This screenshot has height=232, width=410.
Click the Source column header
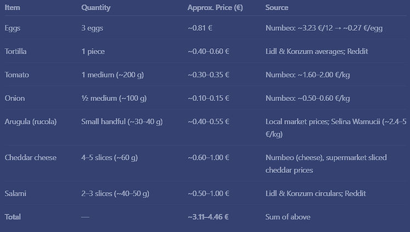pos(277,8)
